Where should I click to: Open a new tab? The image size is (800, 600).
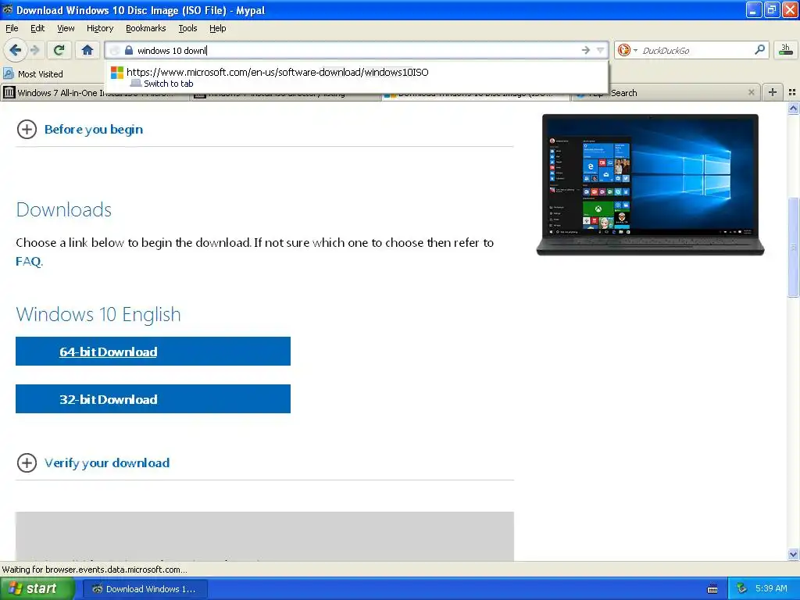[x=773, y=92]
